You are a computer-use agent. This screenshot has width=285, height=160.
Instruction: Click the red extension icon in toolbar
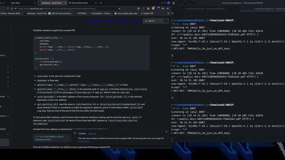click(x=148, y=8)
